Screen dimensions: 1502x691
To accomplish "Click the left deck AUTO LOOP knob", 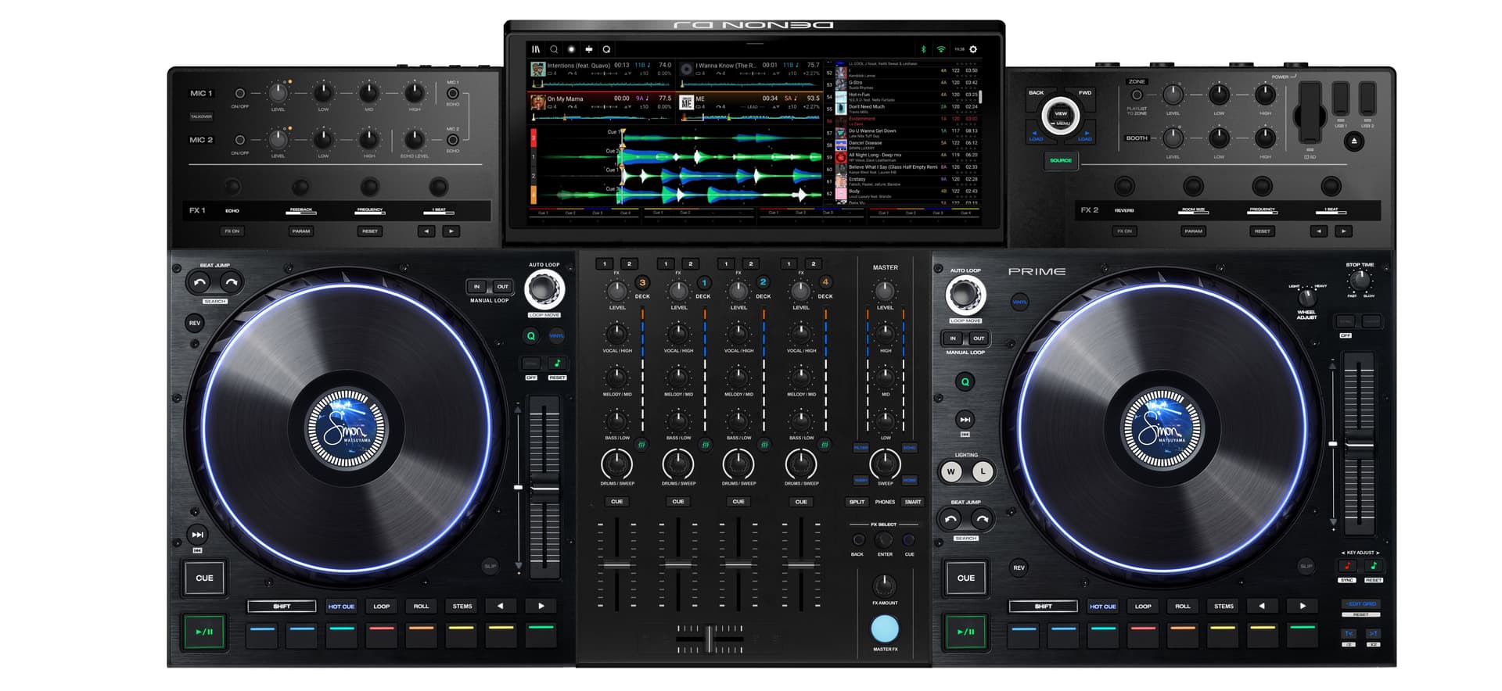I will [543, 290].
